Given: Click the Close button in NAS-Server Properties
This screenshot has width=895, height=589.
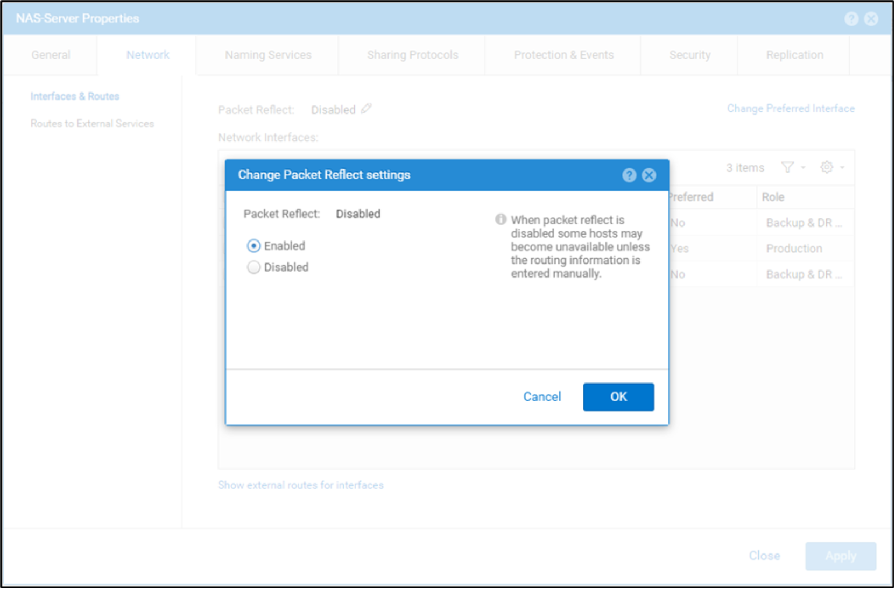Looking at the screenshot, I should click(x=764, y=556).
